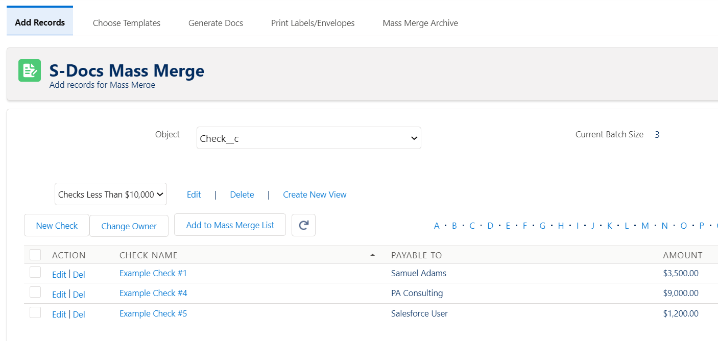The height and width of the screenshot is (341, 718).
Task: Filter list by letter A
Action: point(437,226)
